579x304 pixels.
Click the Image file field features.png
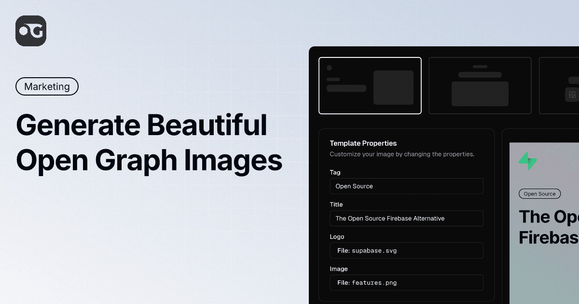(x=406, y=283)
